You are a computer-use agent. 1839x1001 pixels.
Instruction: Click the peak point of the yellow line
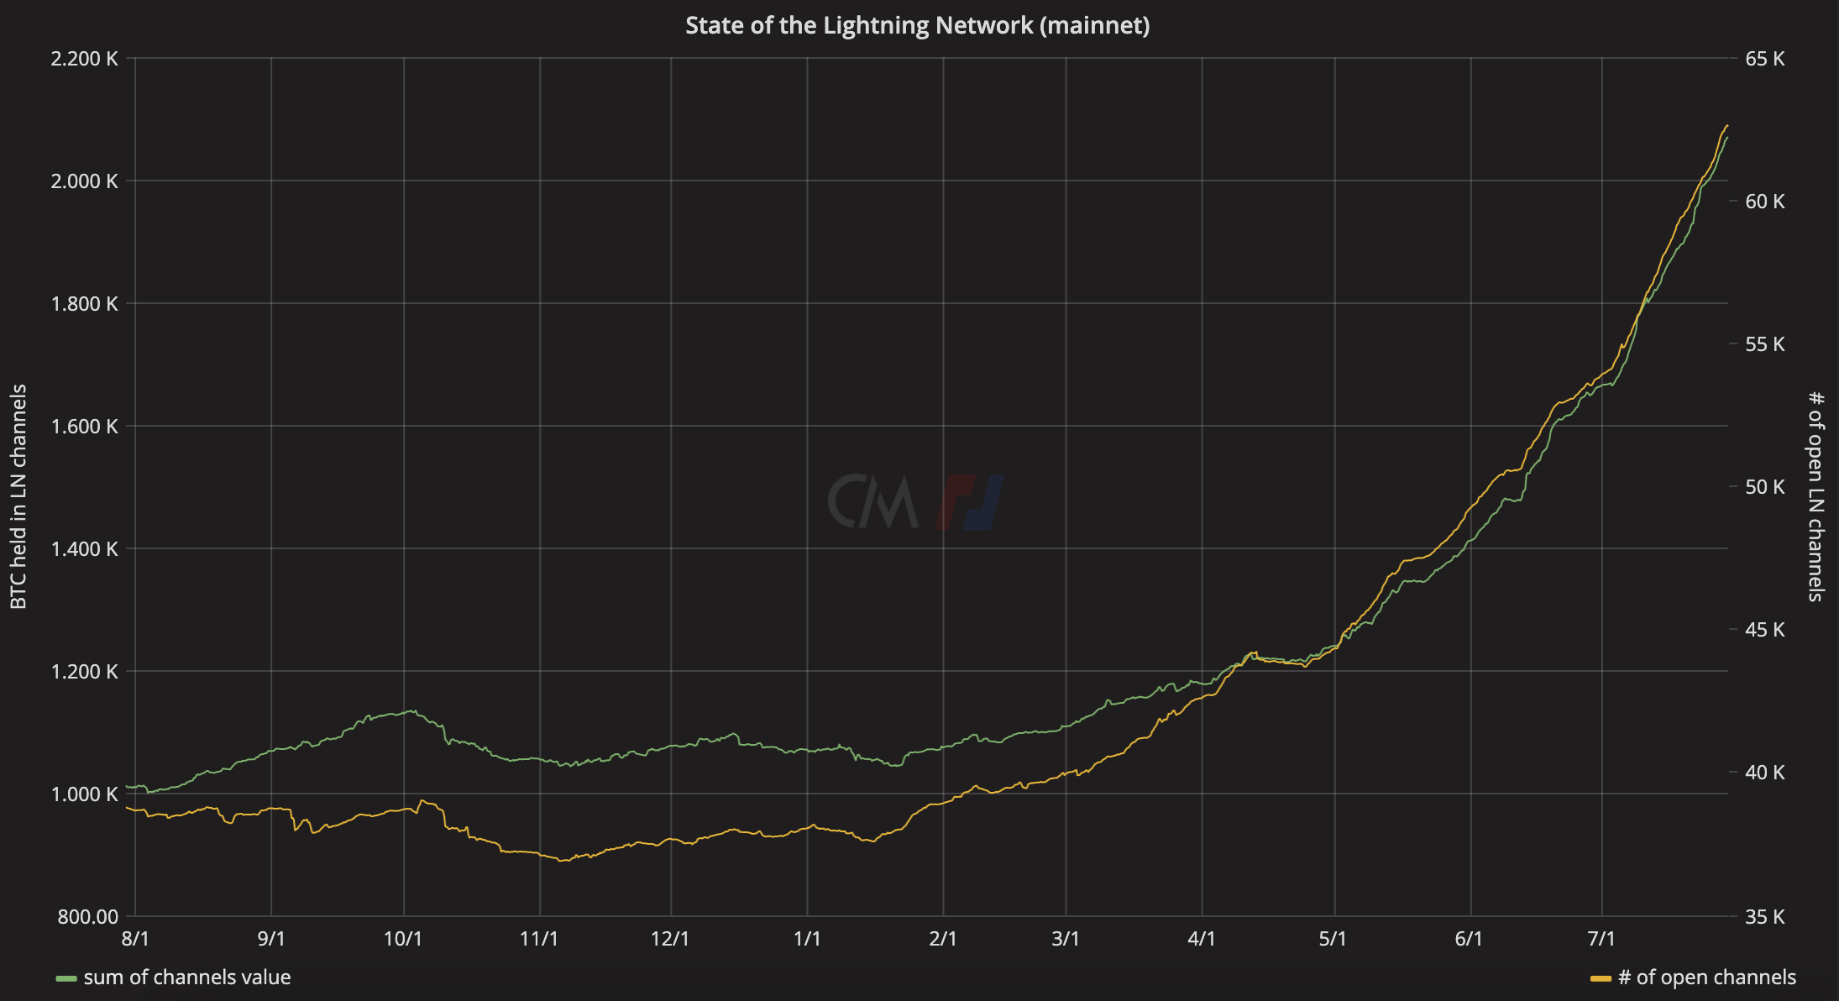[x=1726, y=126]
